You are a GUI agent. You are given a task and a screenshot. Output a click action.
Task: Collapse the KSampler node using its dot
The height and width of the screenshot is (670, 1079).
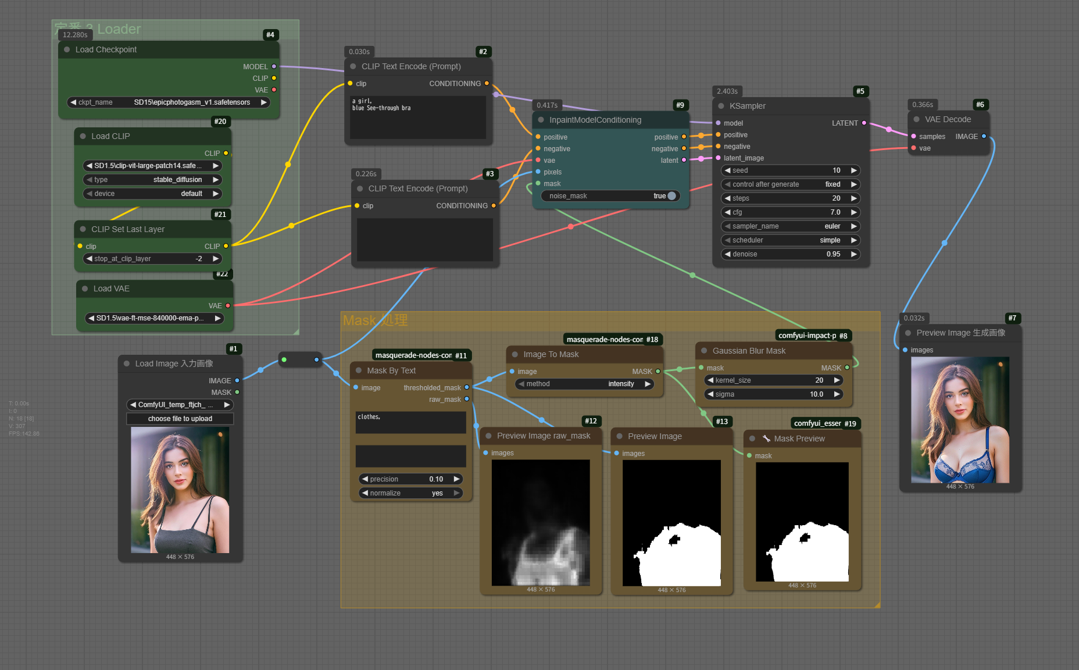[x=721, y=106]
